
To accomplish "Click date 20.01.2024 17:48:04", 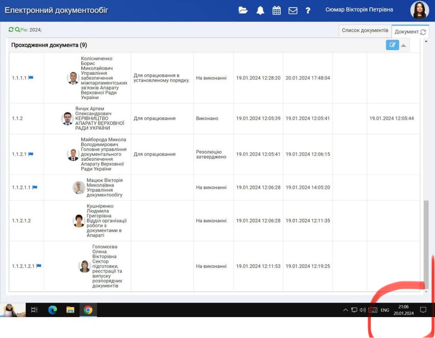I will click(308, 78).
